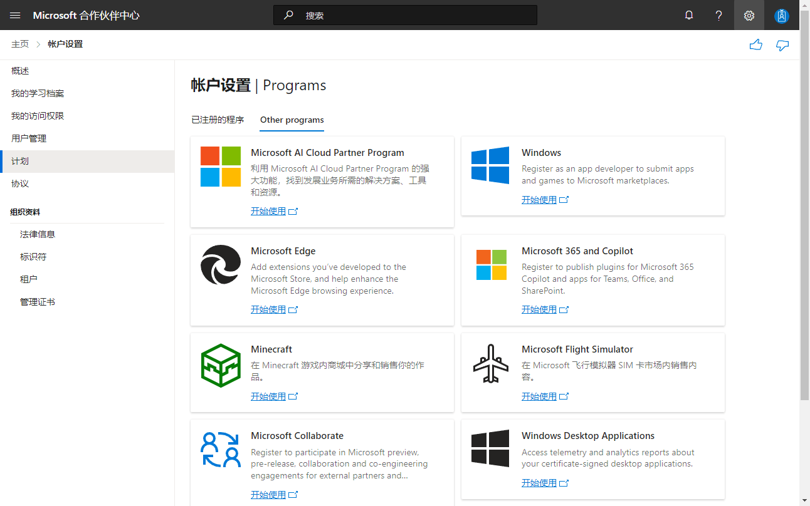Click the Microsoft Collaborate people icon

click(x=221, y=449)
